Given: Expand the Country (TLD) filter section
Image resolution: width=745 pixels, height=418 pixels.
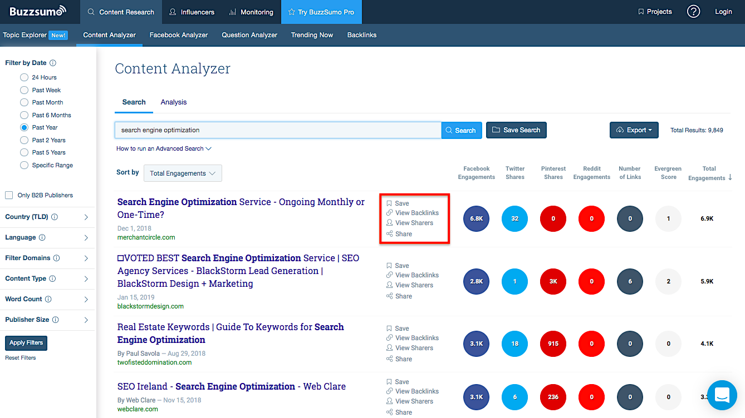Looking at the screenshot, I should pyautogui.click(x=48, y=217).
